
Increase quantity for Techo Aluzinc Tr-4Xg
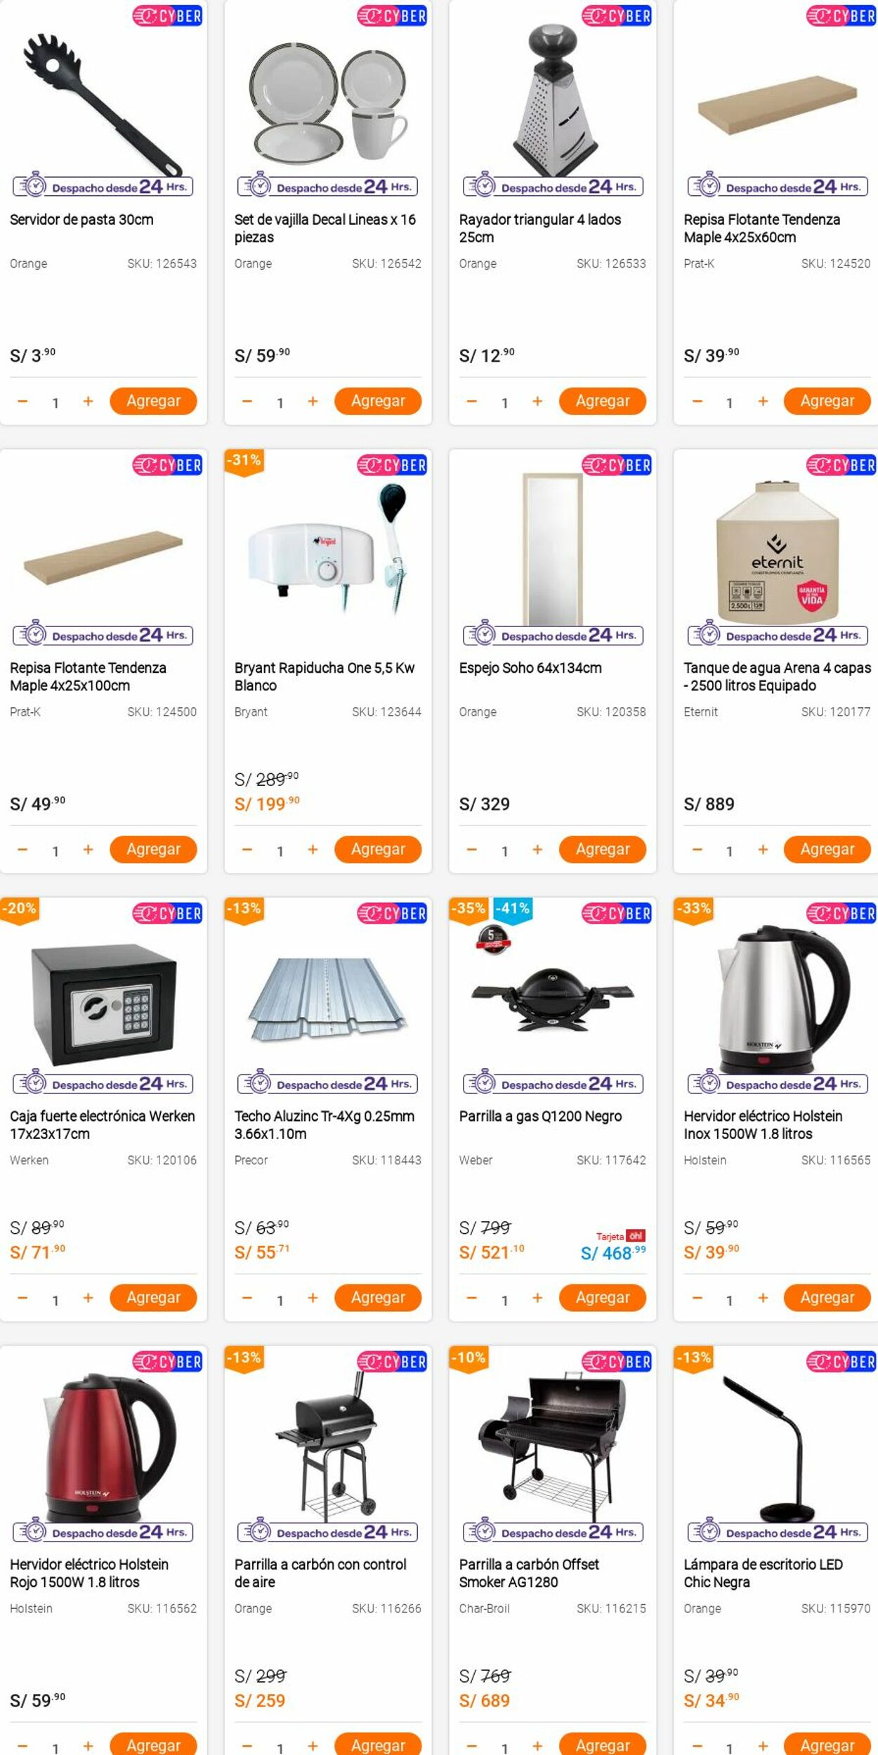313,1298
